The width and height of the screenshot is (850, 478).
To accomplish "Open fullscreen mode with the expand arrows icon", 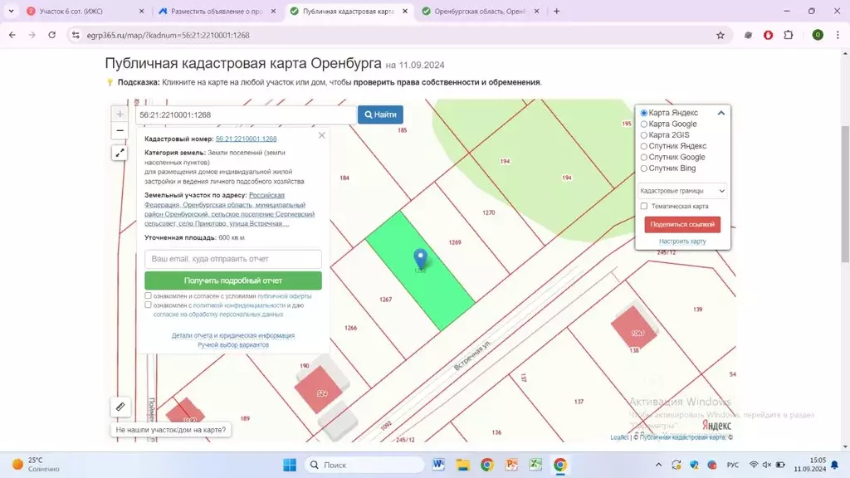I will 120,153.
